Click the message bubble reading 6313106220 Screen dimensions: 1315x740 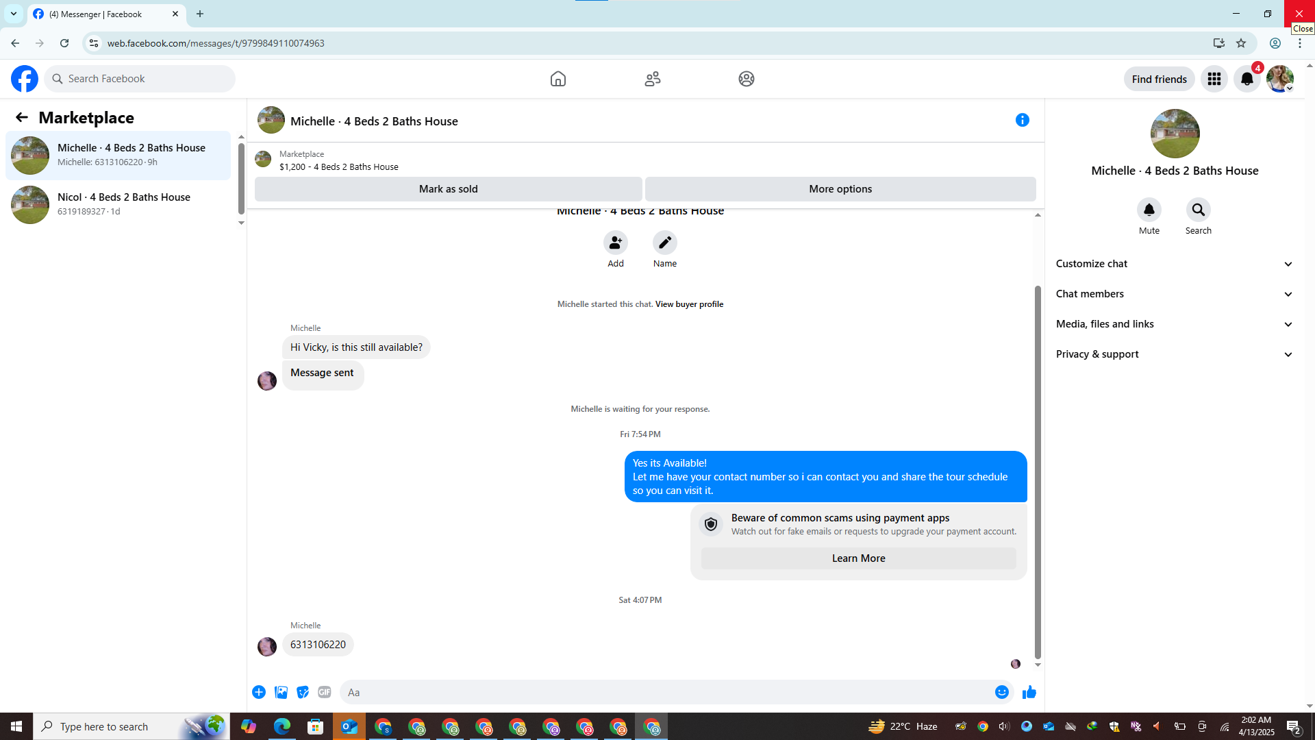(x=318, y=645)
